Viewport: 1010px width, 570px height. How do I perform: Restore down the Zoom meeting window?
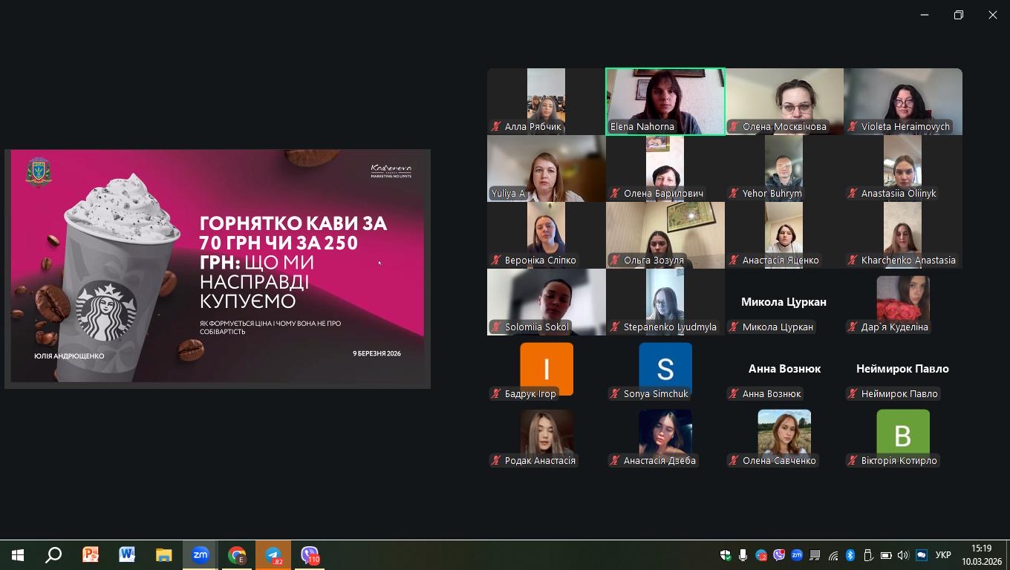(x=959, y=15)
